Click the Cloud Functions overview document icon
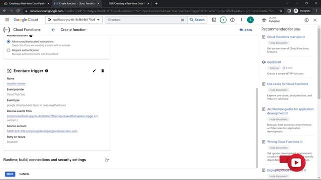The image size is (321, 180). (x=263, y=37)
